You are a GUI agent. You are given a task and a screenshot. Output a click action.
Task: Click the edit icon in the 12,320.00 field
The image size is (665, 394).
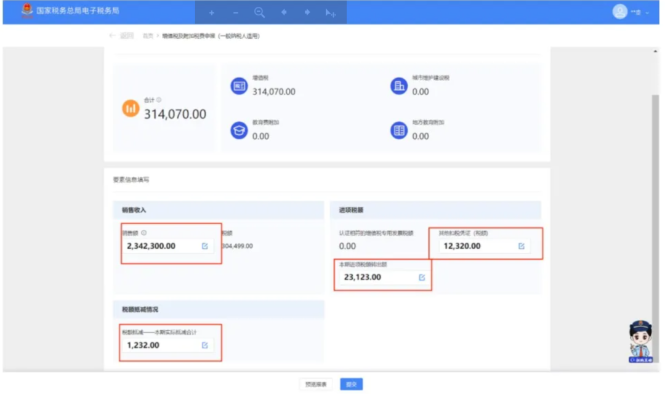pyautogui.click(x=522, y=246)
